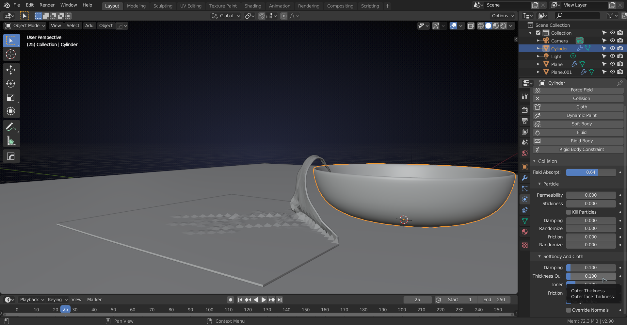The width and height of the screenshot is (627, 325).
Task: Click the outliner search field
Action: coord(577,16)
